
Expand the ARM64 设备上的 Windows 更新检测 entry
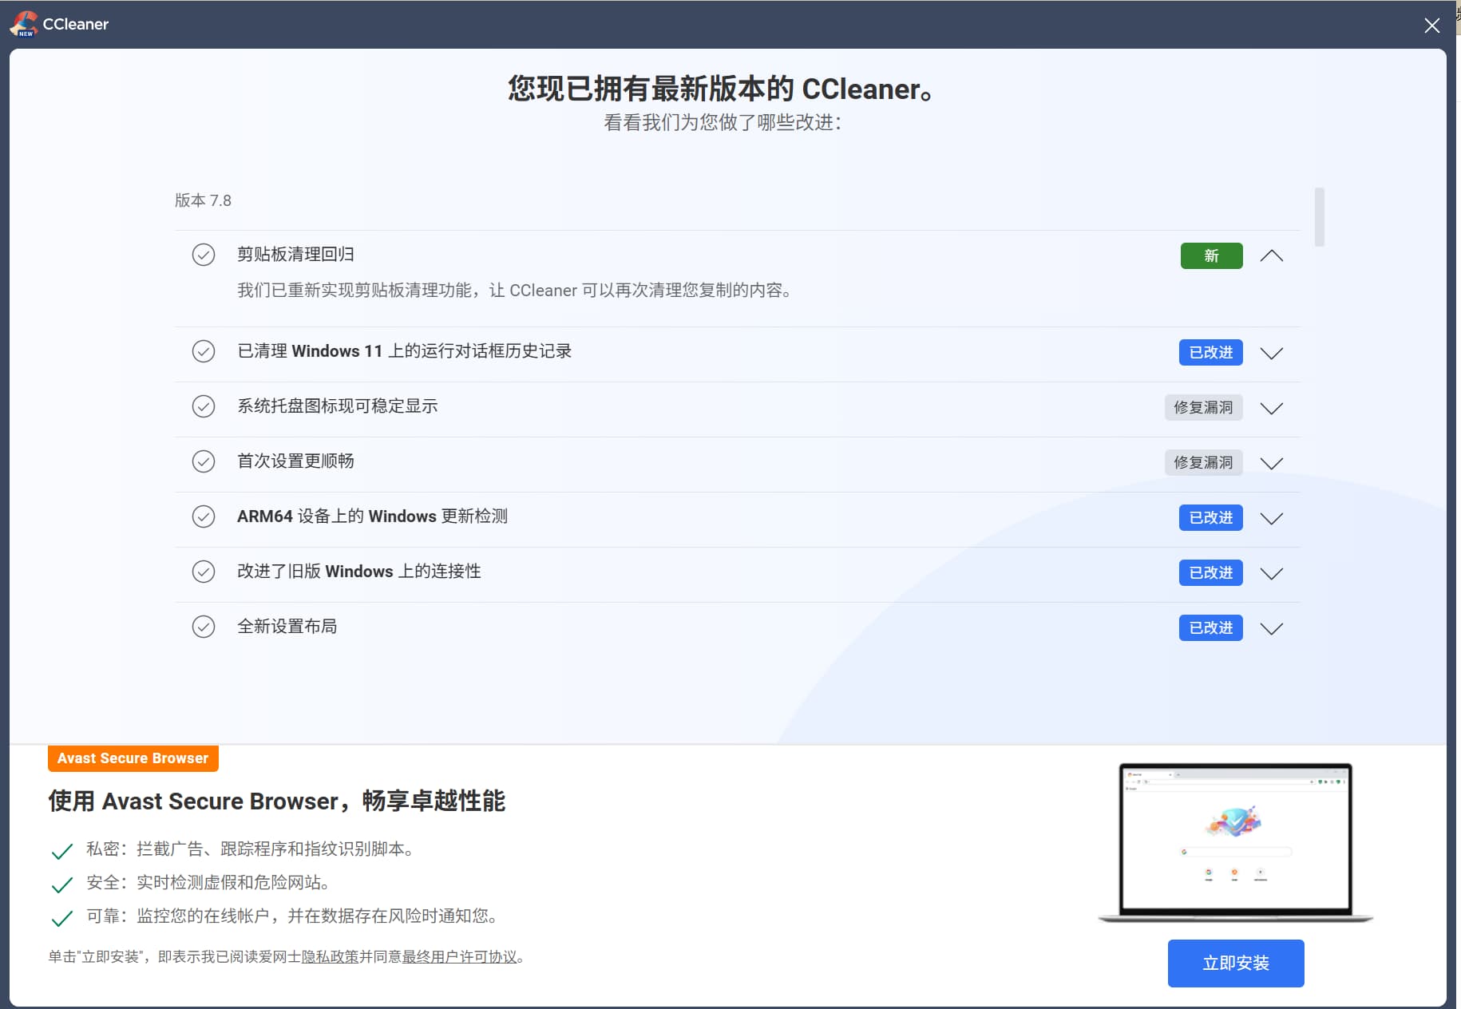point(1272,518)
